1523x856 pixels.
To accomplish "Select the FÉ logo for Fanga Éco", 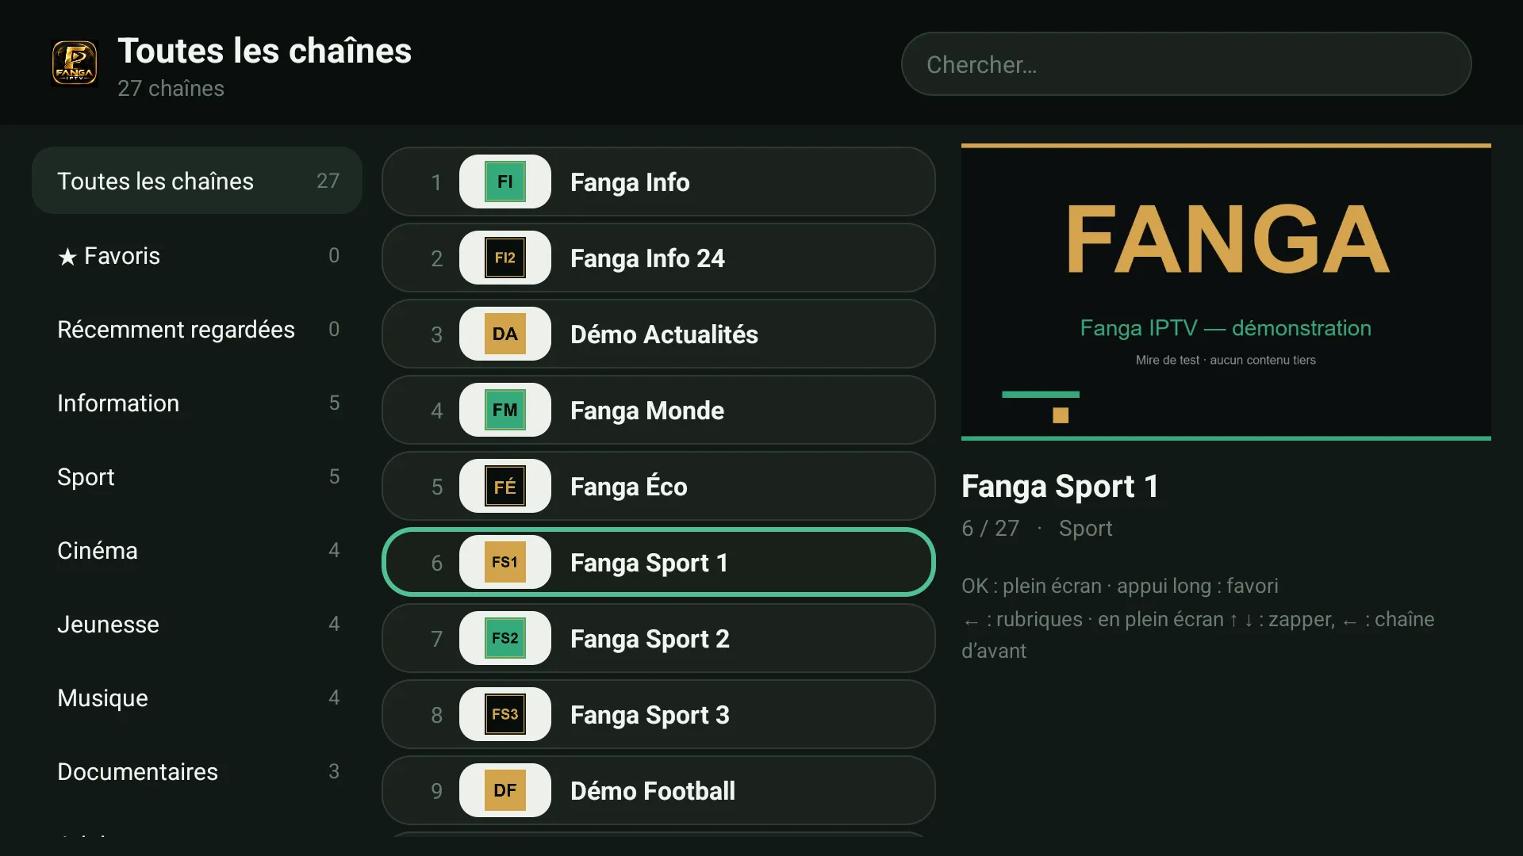I will [x=504, y=486].
